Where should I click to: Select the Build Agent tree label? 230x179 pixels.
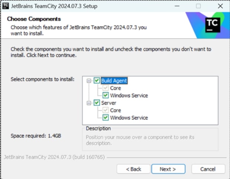click(114, 81)
